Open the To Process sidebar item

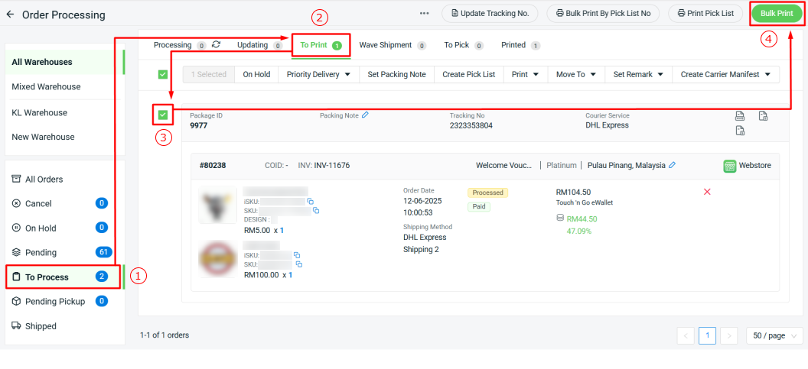64,277
